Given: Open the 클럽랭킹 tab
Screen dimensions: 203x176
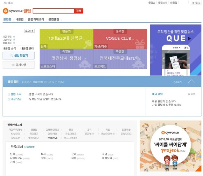Looking at the screenshot, I should pyautogui.click(x=54, y=19).
